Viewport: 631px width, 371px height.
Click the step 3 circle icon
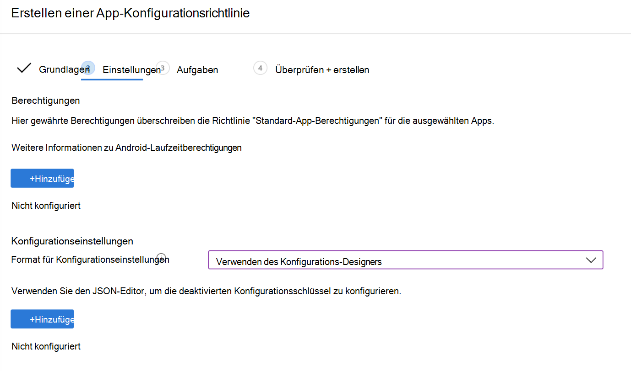point(163,68)
